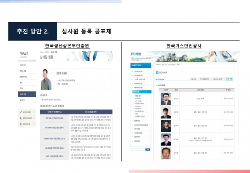This screenshot has width=250, height=173.
Task: Select 인증절차 및 신청 sidebar sub-item
Action: tap(139, 116)
